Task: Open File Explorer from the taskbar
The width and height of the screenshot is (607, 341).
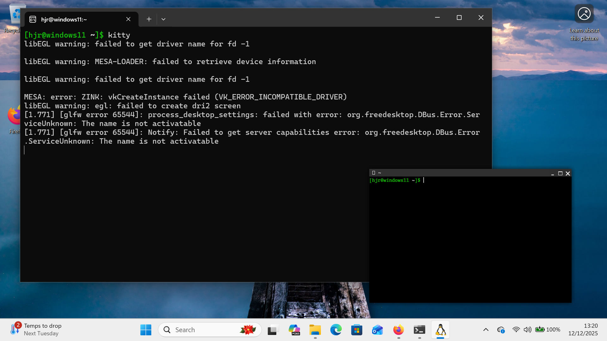Action: click(x=315, y=330)
